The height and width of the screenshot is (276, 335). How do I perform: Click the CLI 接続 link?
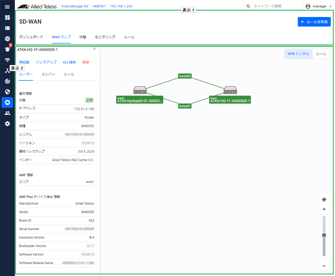click(69, 62)
